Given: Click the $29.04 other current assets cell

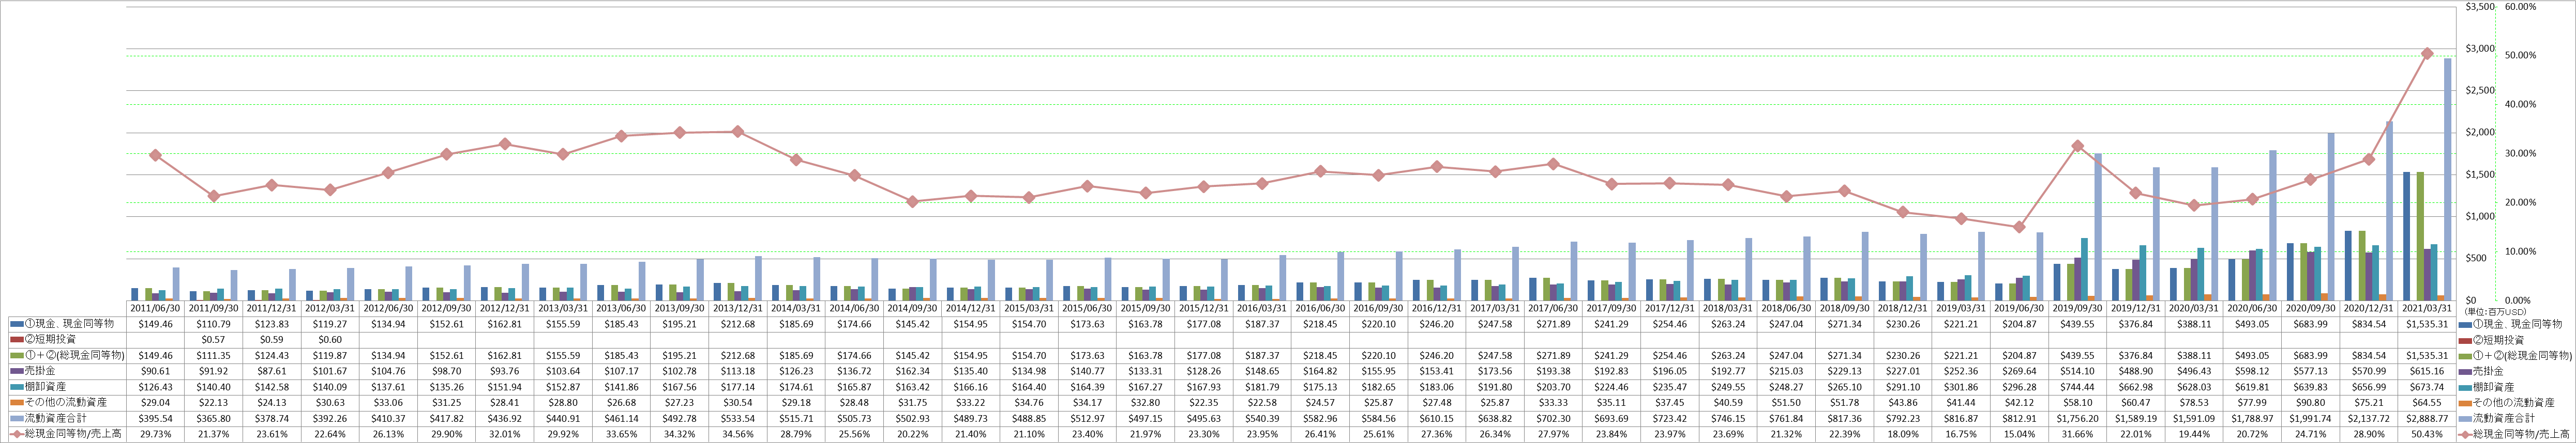Looking at the screenshot, I should [154, 402].
